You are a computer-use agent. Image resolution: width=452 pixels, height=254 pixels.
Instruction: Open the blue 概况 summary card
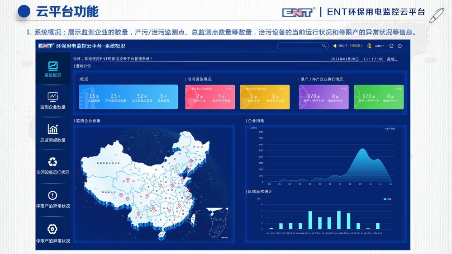pos(128,97)
